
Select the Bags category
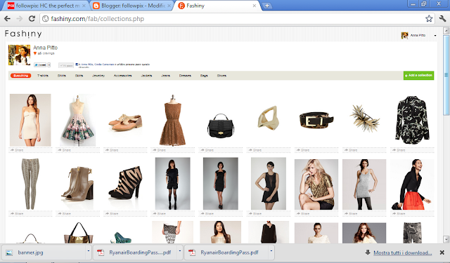pyautogui.click(x=204, y=76)
